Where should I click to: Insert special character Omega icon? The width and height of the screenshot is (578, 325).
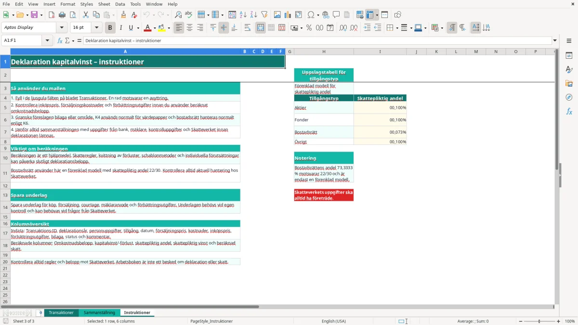pos(310,15)
